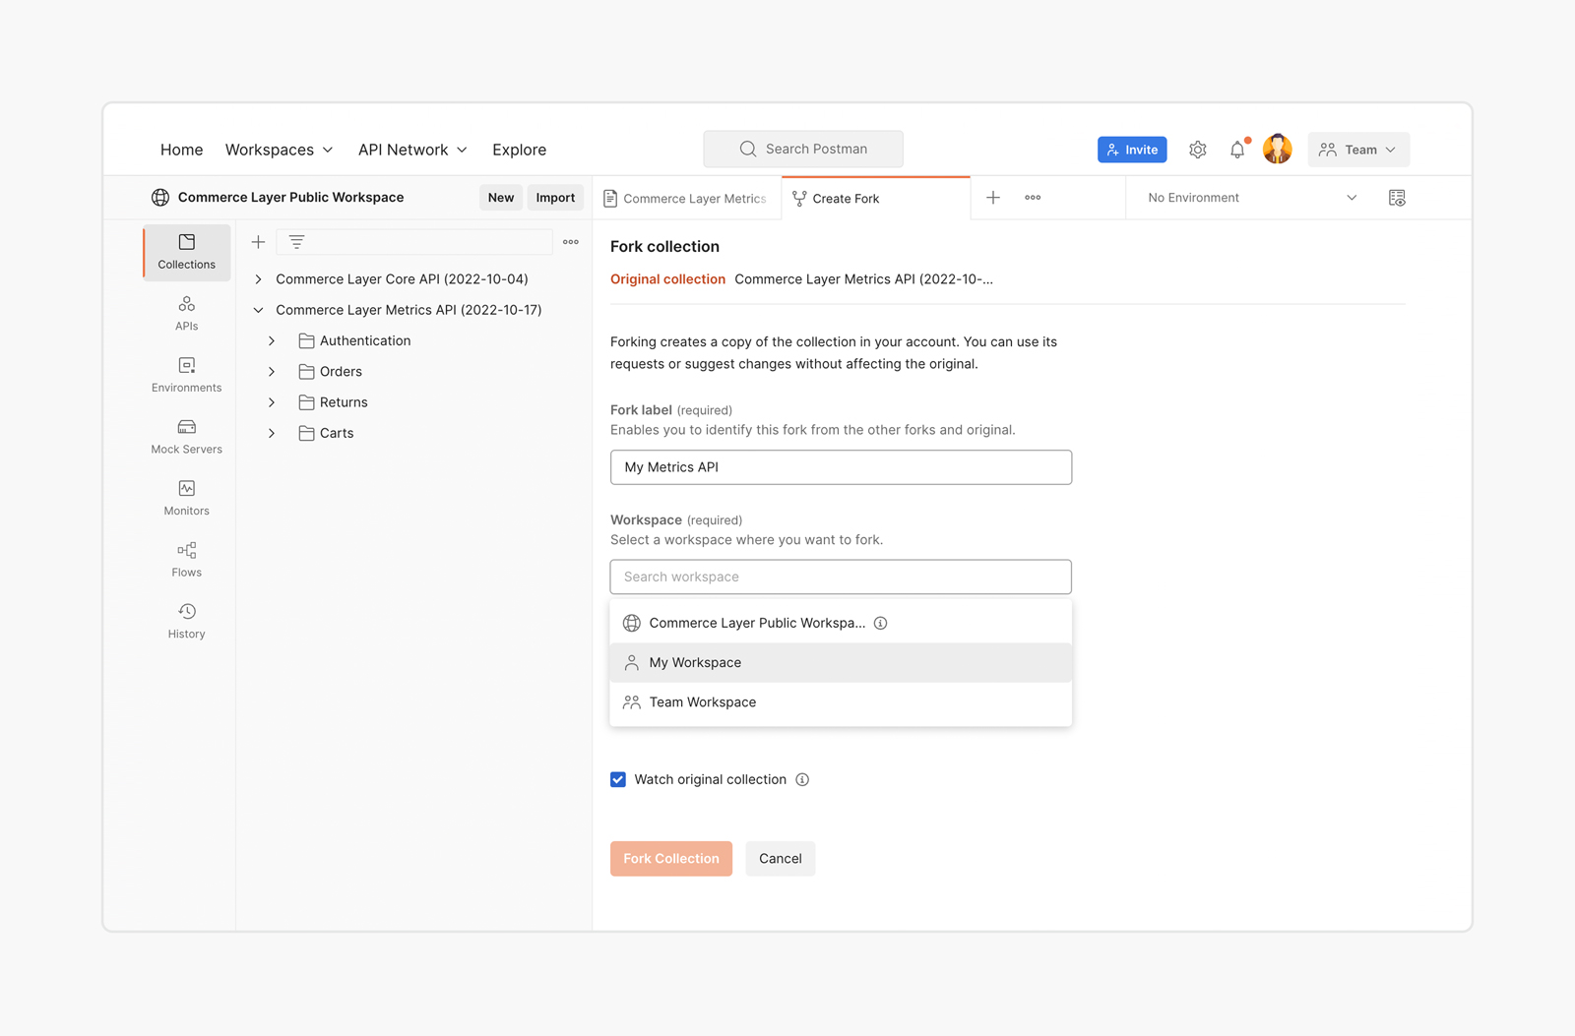This screenshot has height=1036, width=1575.
Task: Click the Search workspace input field
Action: 840,577
